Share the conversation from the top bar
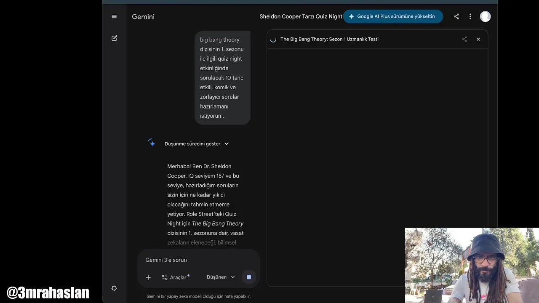The width and height of the screenshot is (539, 303). pyautogui.click(x=456, y=16)
